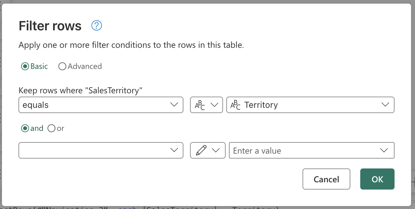Select the Basic filtering mode
The width and height of the screenshot is (415, 209).
point(25,66)
